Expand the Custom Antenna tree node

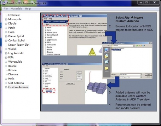tap(6, 87)
